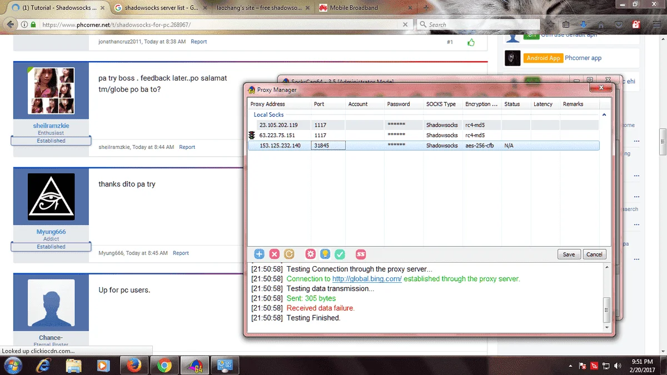Screen dimensions: 667x375
Task: Click Save in Proxy Manager
Action: pyautogui.click(x=569, y=254)
